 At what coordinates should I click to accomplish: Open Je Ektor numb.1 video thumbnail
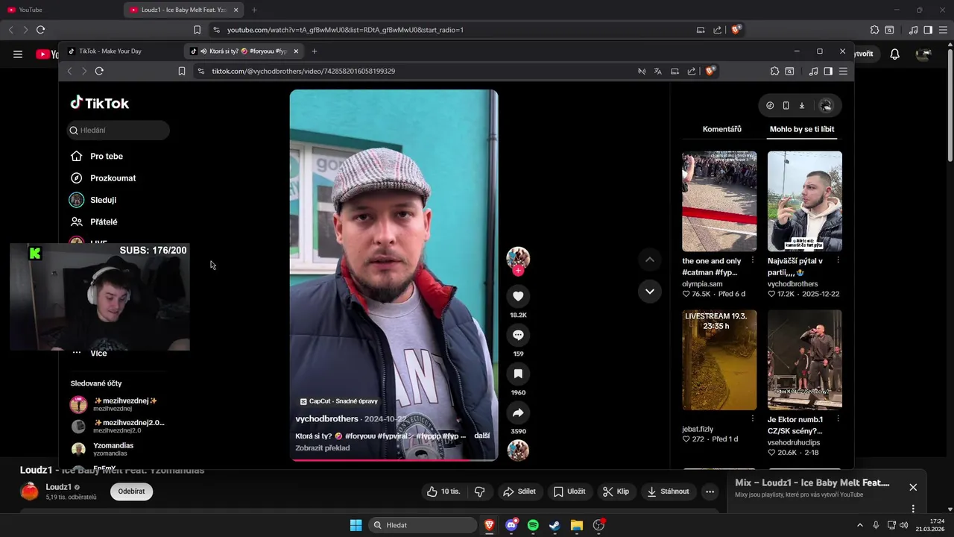coord(805,359)
